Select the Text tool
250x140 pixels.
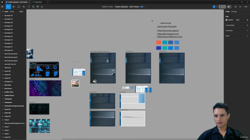(x=29, y=7)
